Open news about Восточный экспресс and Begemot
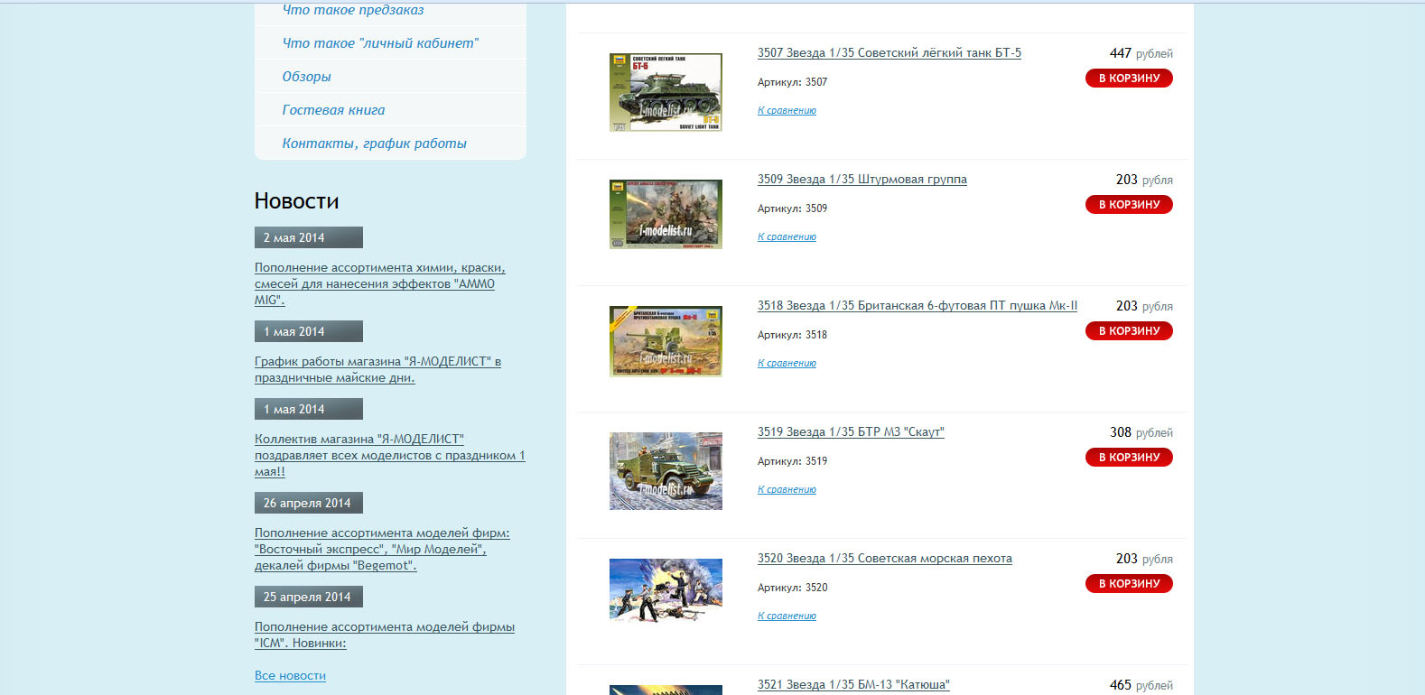The width and height of the screenshot is (1425, 695). (382, 549)
